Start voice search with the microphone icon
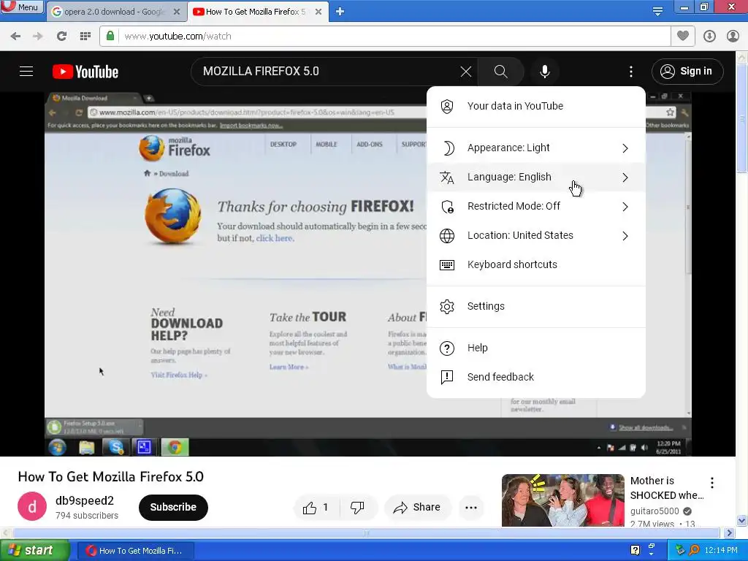 [x=545, y=72]
